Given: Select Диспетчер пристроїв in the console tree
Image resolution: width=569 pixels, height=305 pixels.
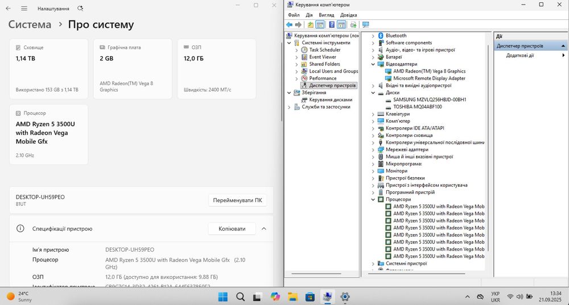Looking at the screenshot, I should 329,86.
